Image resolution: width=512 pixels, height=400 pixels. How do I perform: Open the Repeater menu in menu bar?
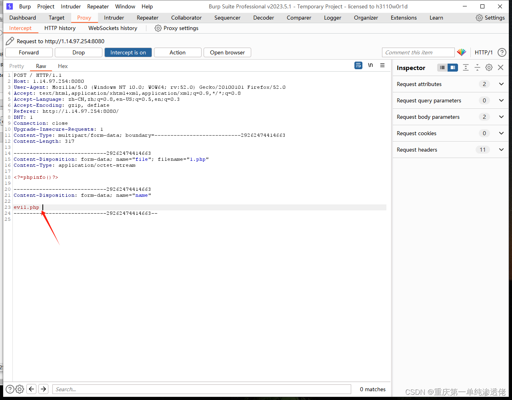[x=98, y=6]
